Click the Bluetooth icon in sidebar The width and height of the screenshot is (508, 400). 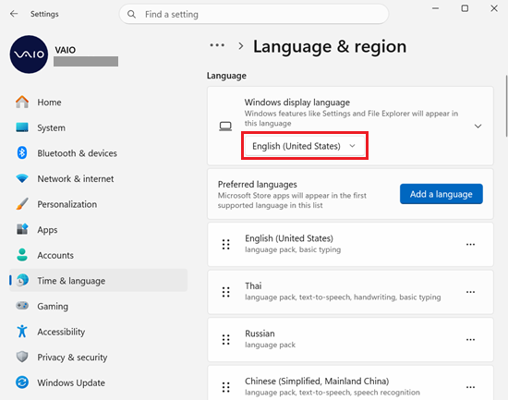click(x=22, y=152)
